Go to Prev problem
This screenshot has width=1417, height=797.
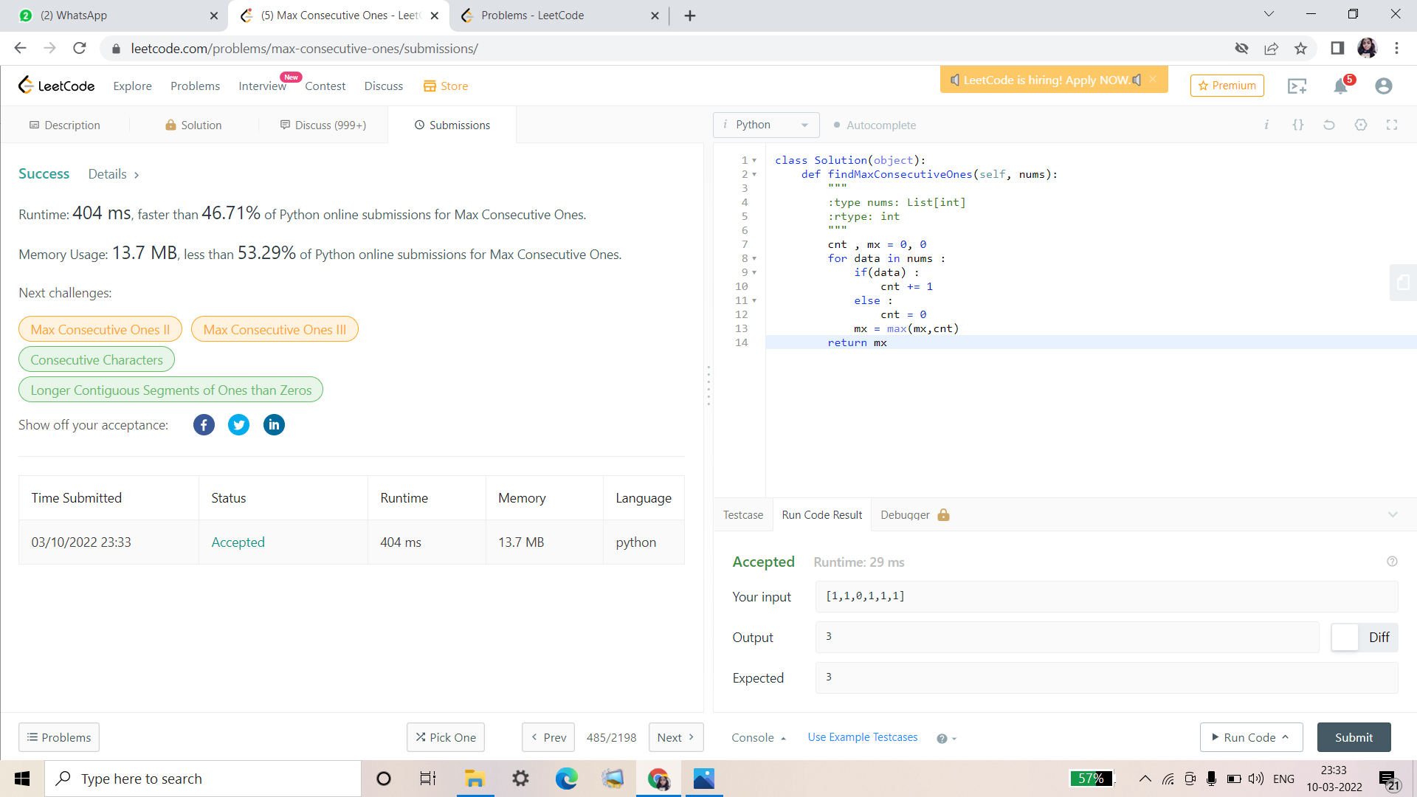(548, 736)
